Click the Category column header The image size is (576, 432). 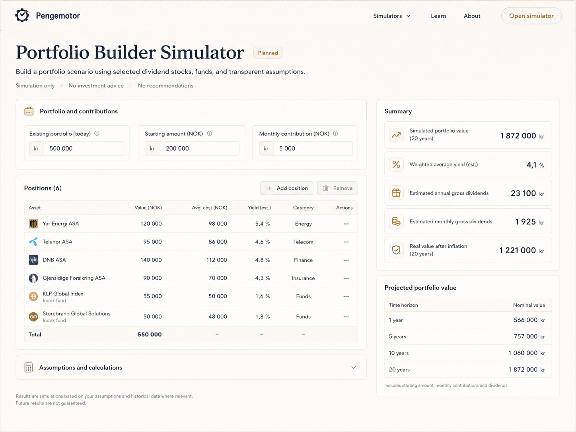click(303, 208)
